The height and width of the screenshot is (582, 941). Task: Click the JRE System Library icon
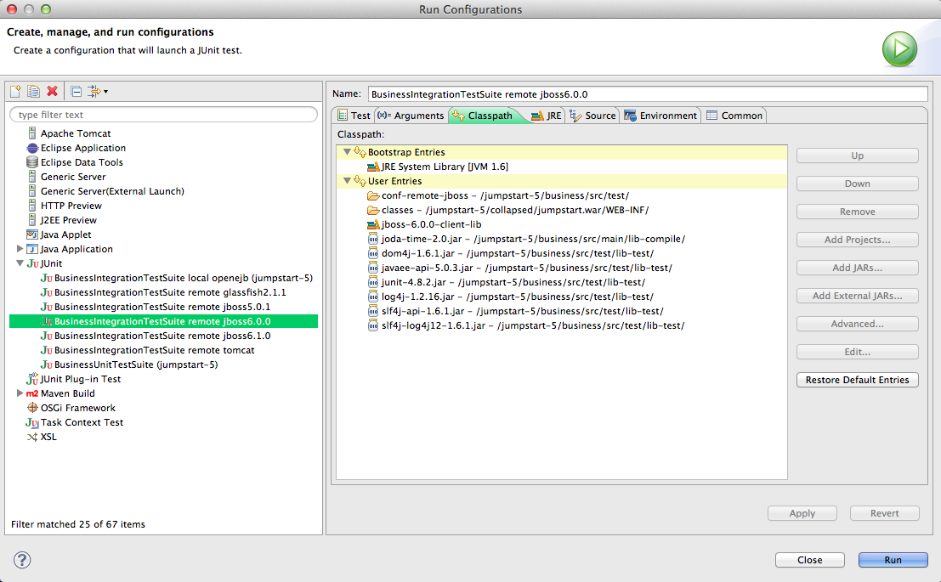(373, 167)
